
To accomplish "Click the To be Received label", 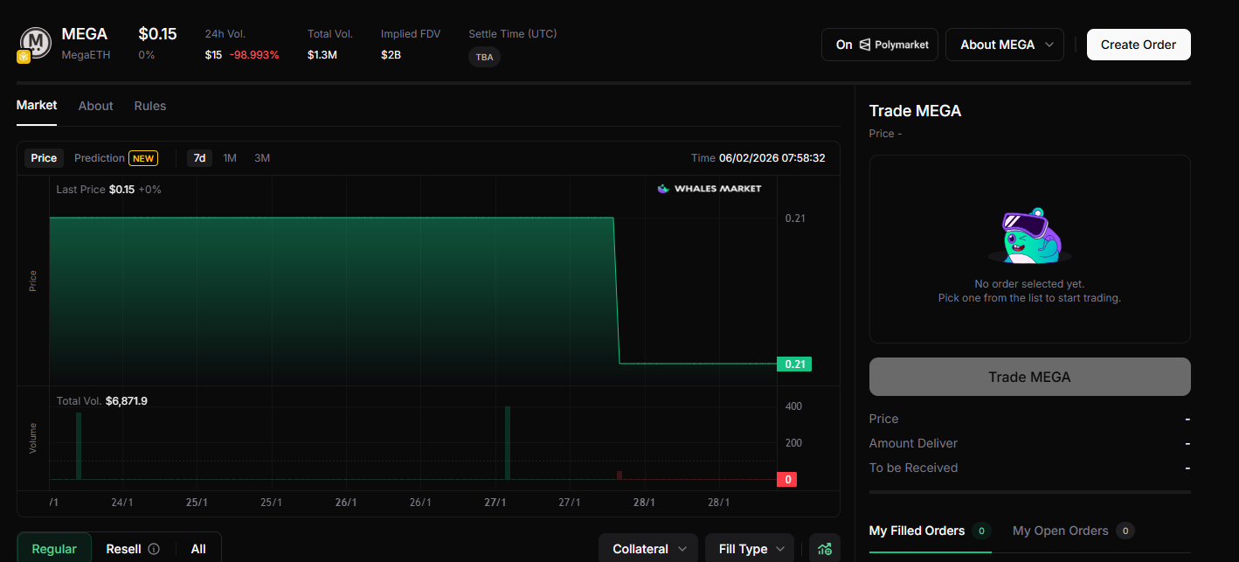I will coord(913,468).
